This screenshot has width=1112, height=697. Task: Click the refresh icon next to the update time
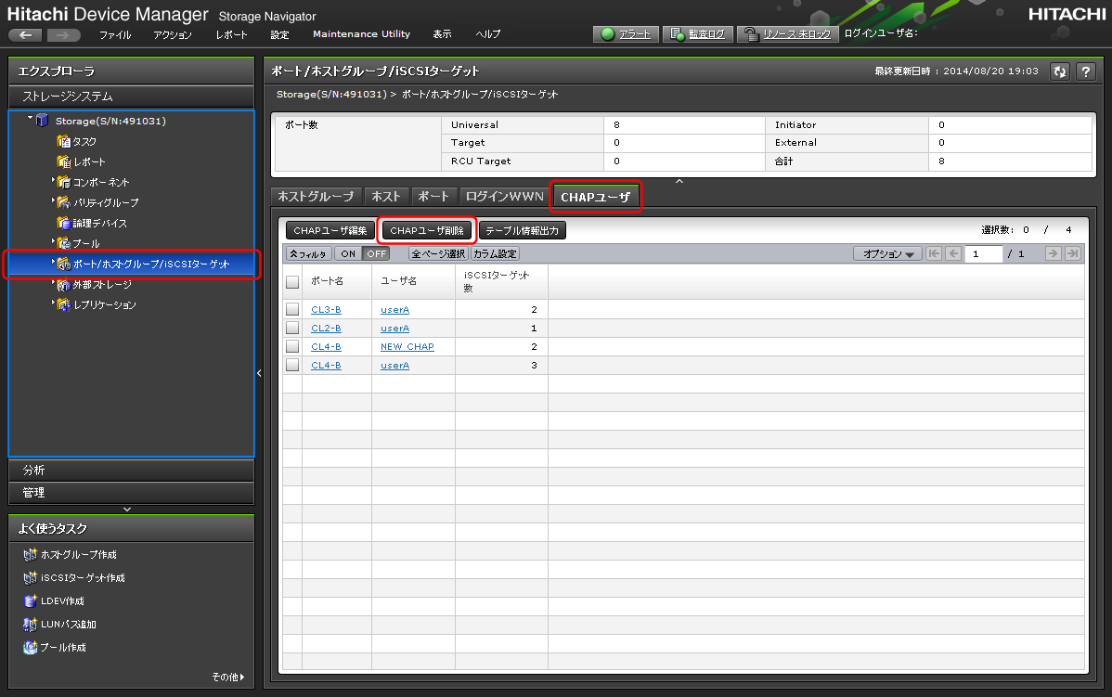click(1059, 71)
